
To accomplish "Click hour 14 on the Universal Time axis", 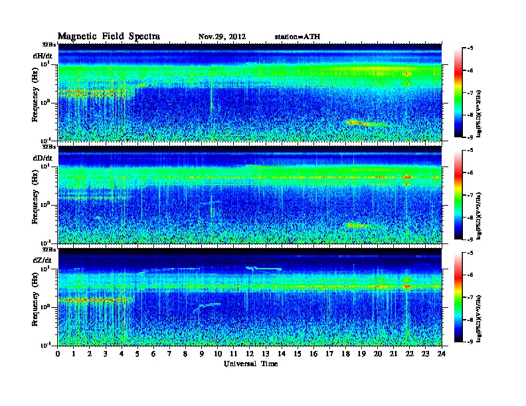I will [x=282, y=354].
